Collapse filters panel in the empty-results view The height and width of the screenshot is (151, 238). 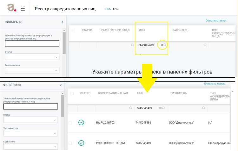click(63, 22)
